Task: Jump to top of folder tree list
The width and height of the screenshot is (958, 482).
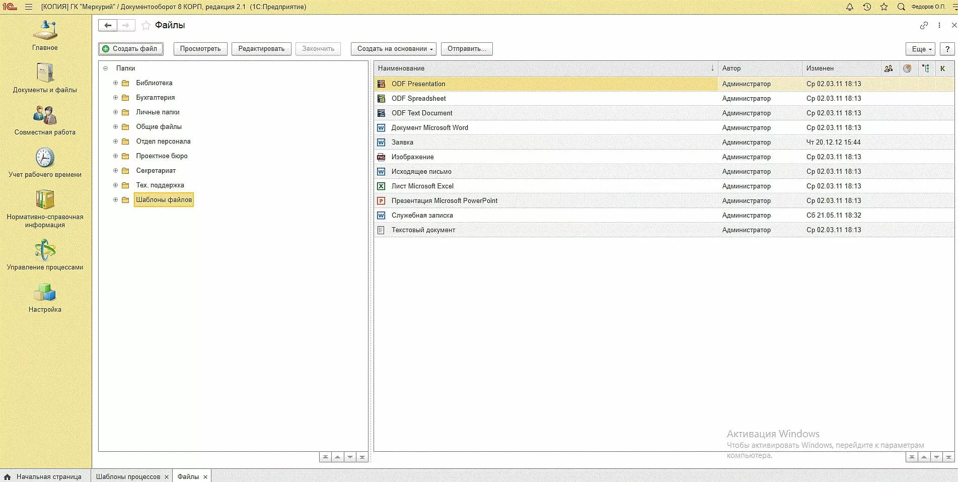Action: click(325, 457)
